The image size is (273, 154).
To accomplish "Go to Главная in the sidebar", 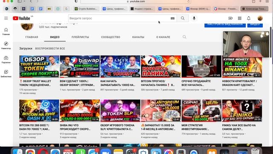I will point(6,31).
